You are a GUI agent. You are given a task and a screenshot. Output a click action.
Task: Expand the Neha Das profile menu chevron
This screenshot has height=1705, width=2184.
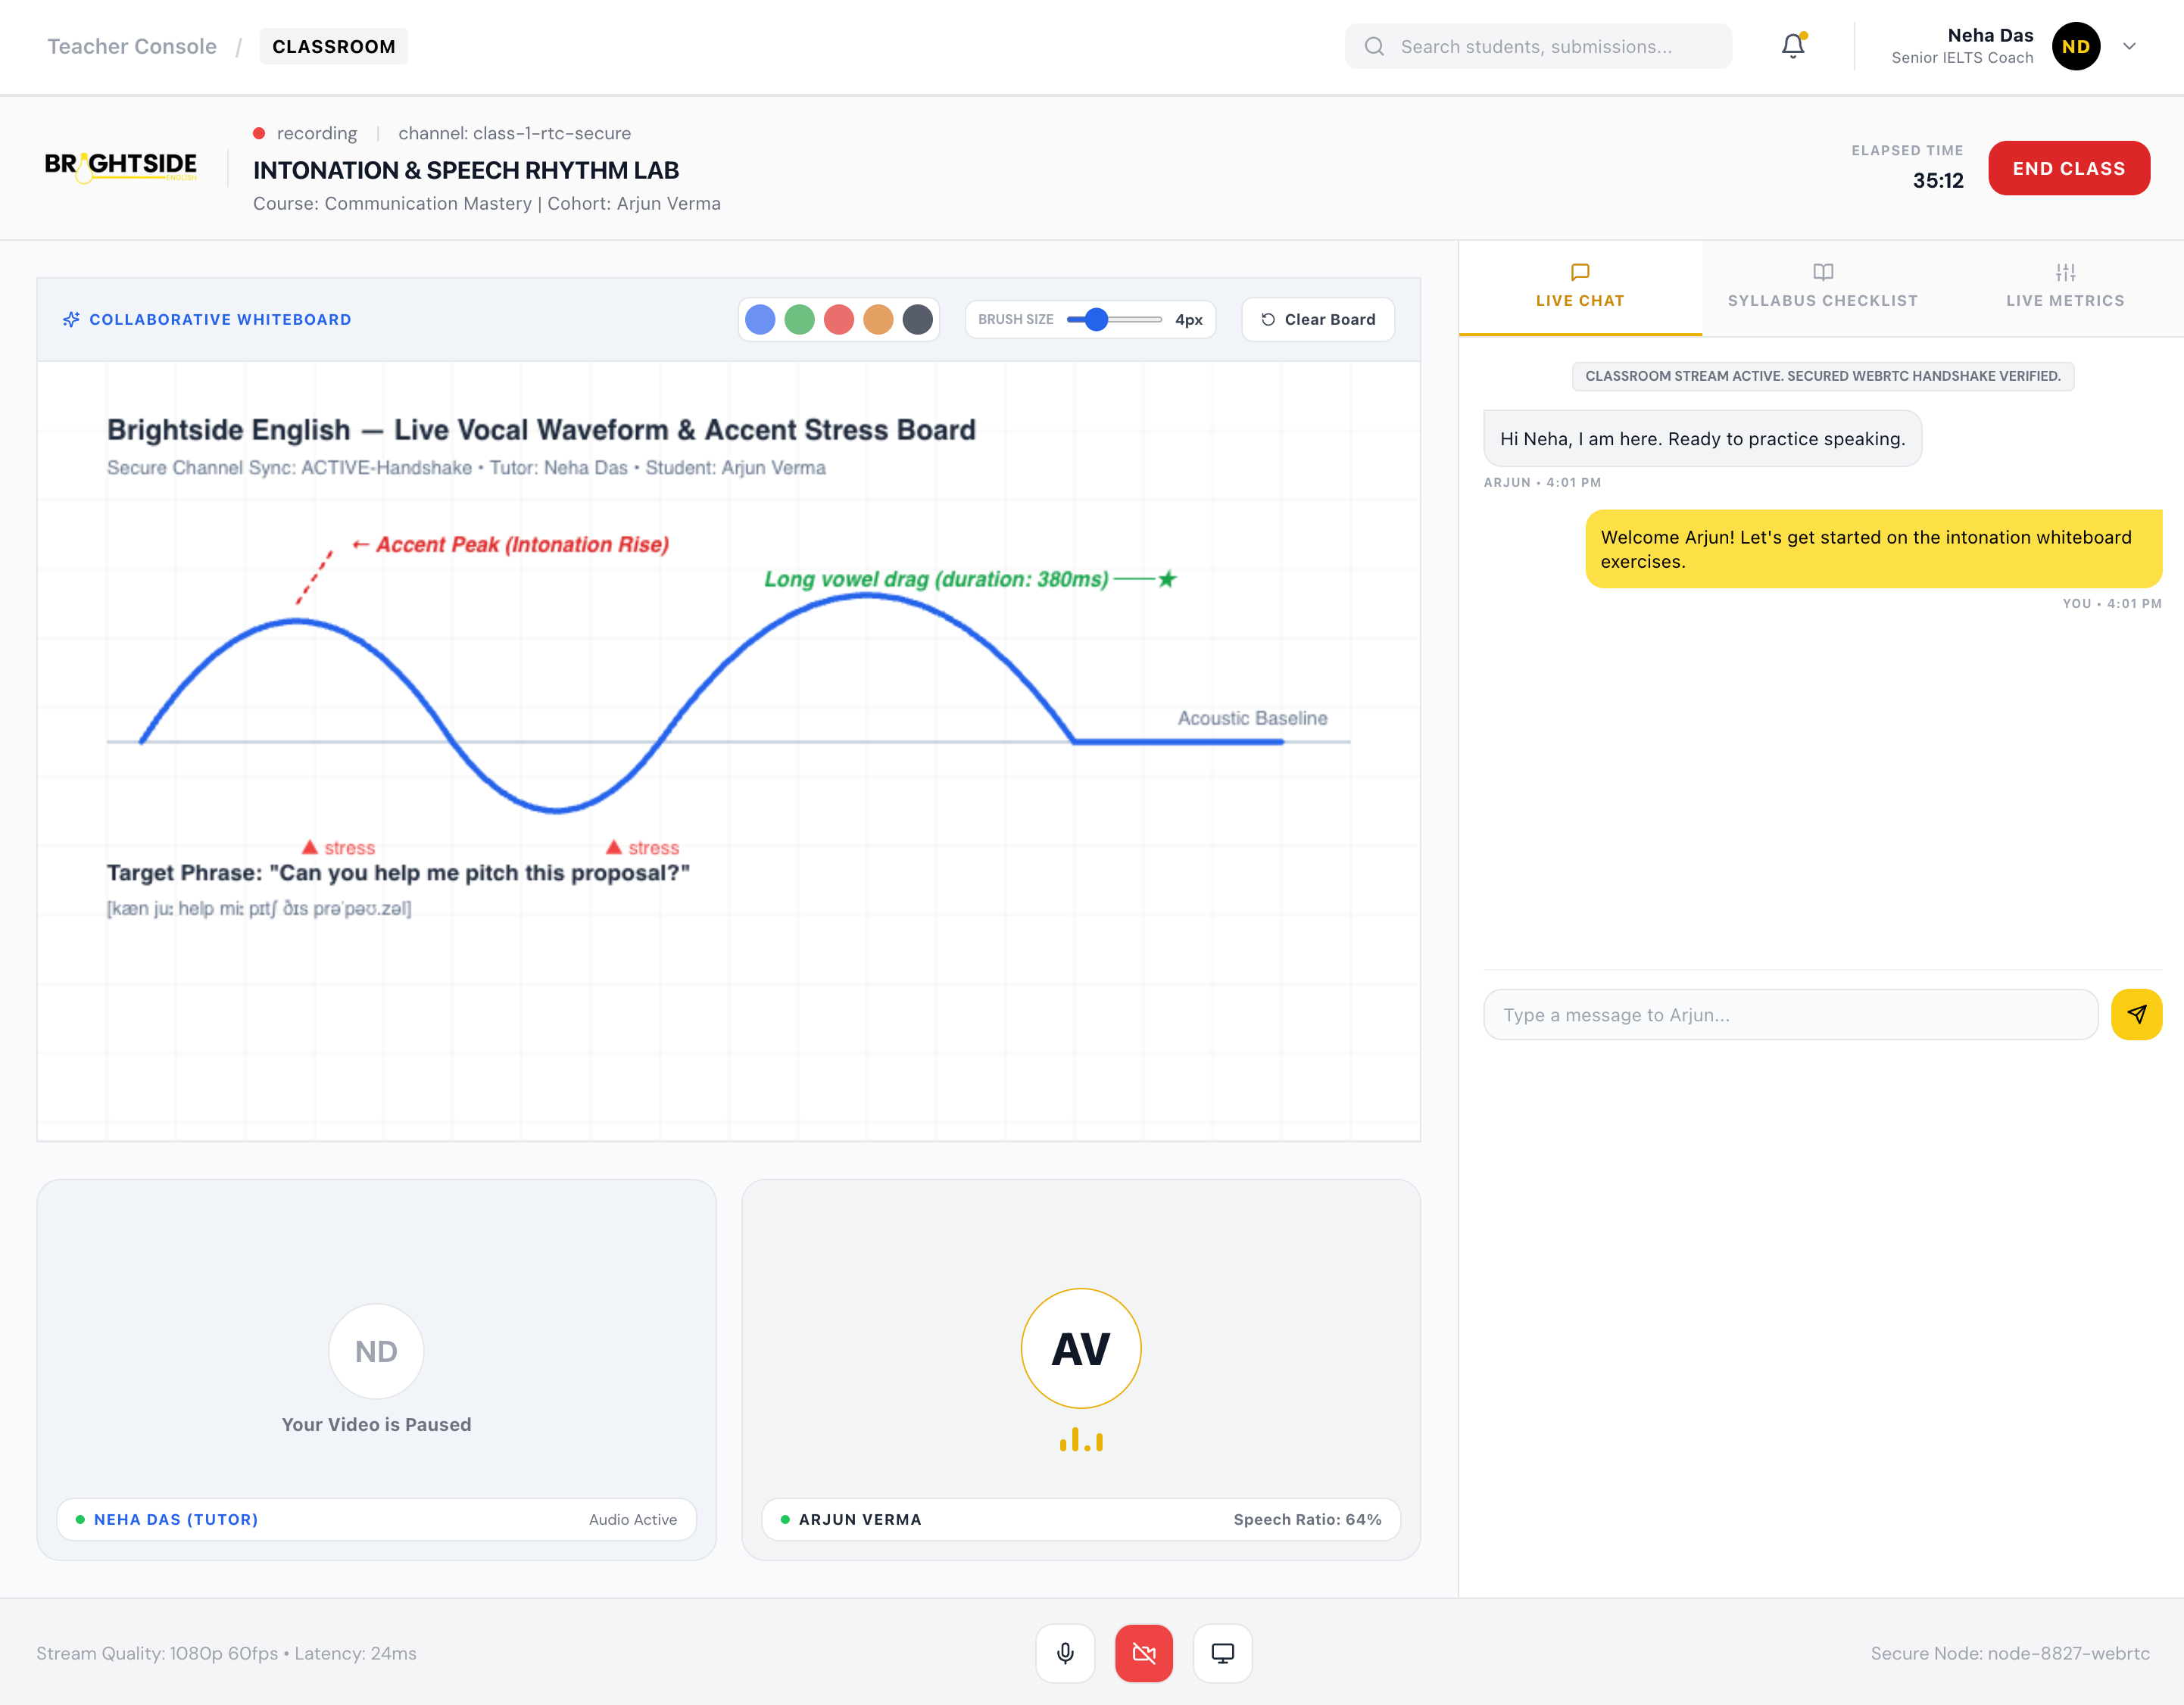pos(2129,46)
